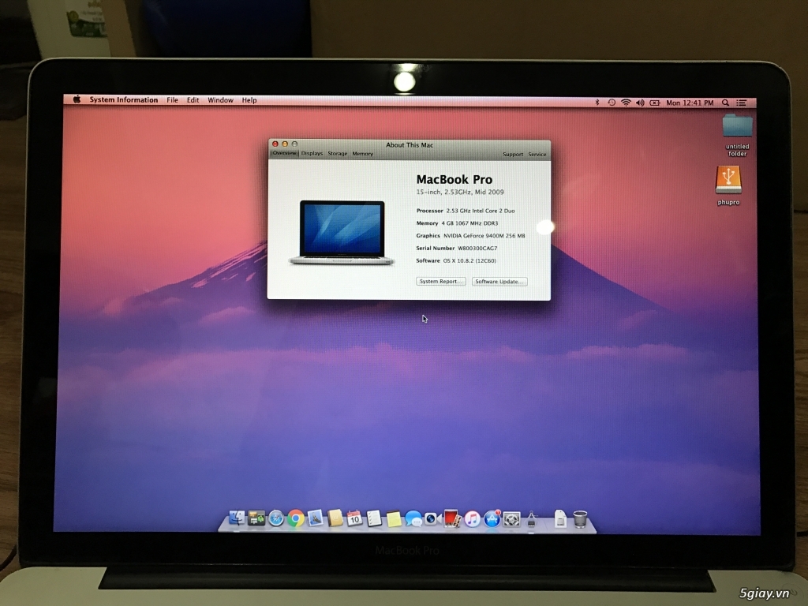Open the Calendar app in Dock
The width and height of the screenshot is (808, 606).
pos(354,518)
